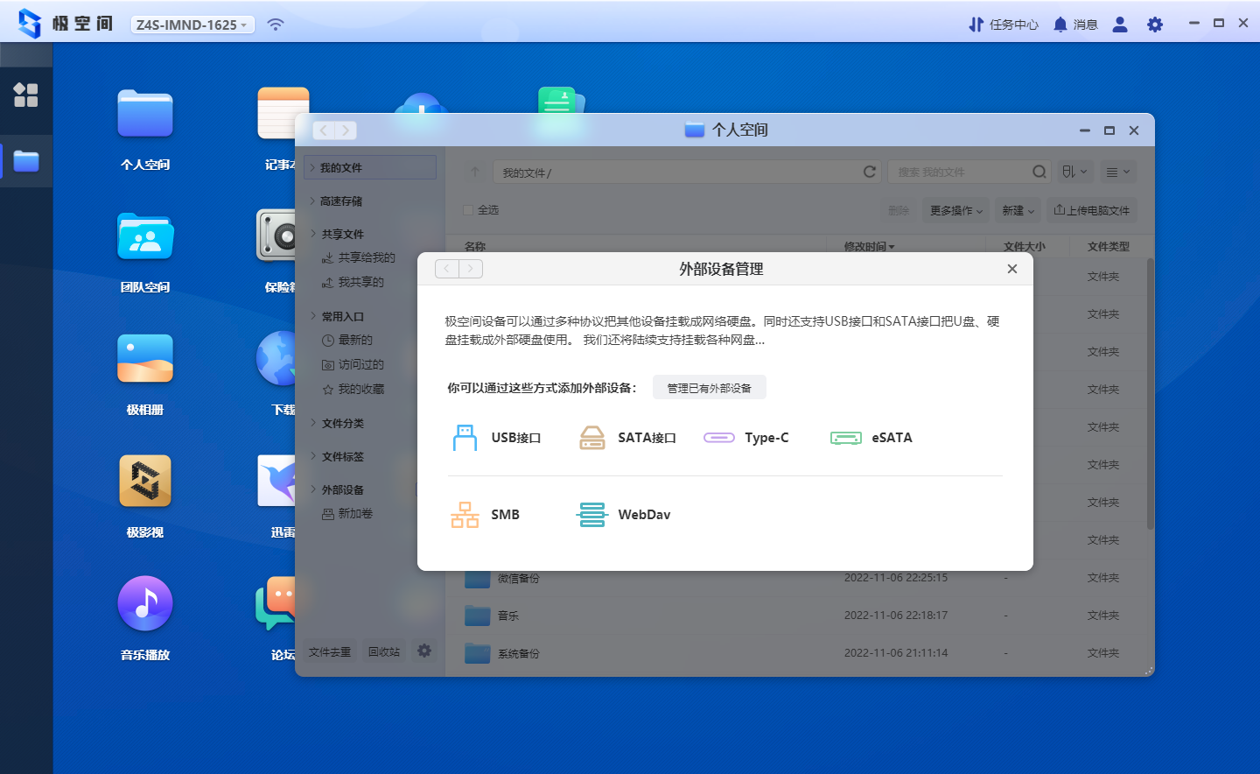Go back in 个人空间 window
The image size is (1260, 774).
[324, 130]
